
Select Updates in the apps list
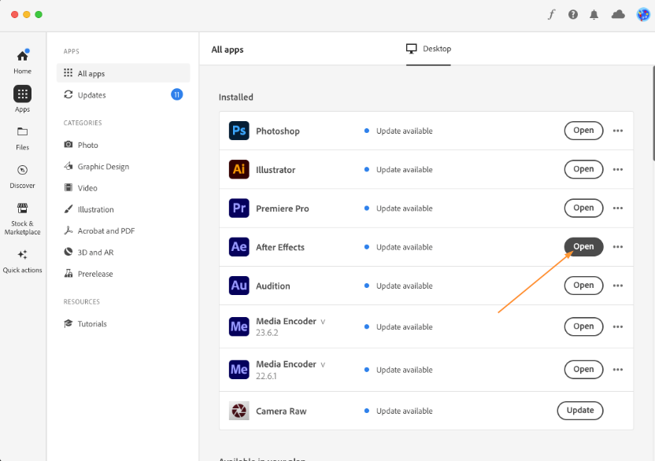point(91,95)
